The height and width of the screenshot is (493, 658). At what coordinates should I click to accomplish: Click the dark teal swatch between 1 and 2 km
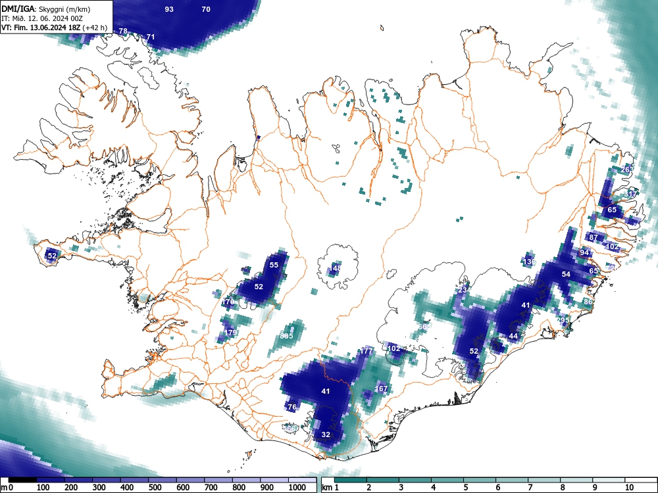(x=351, y=480)
